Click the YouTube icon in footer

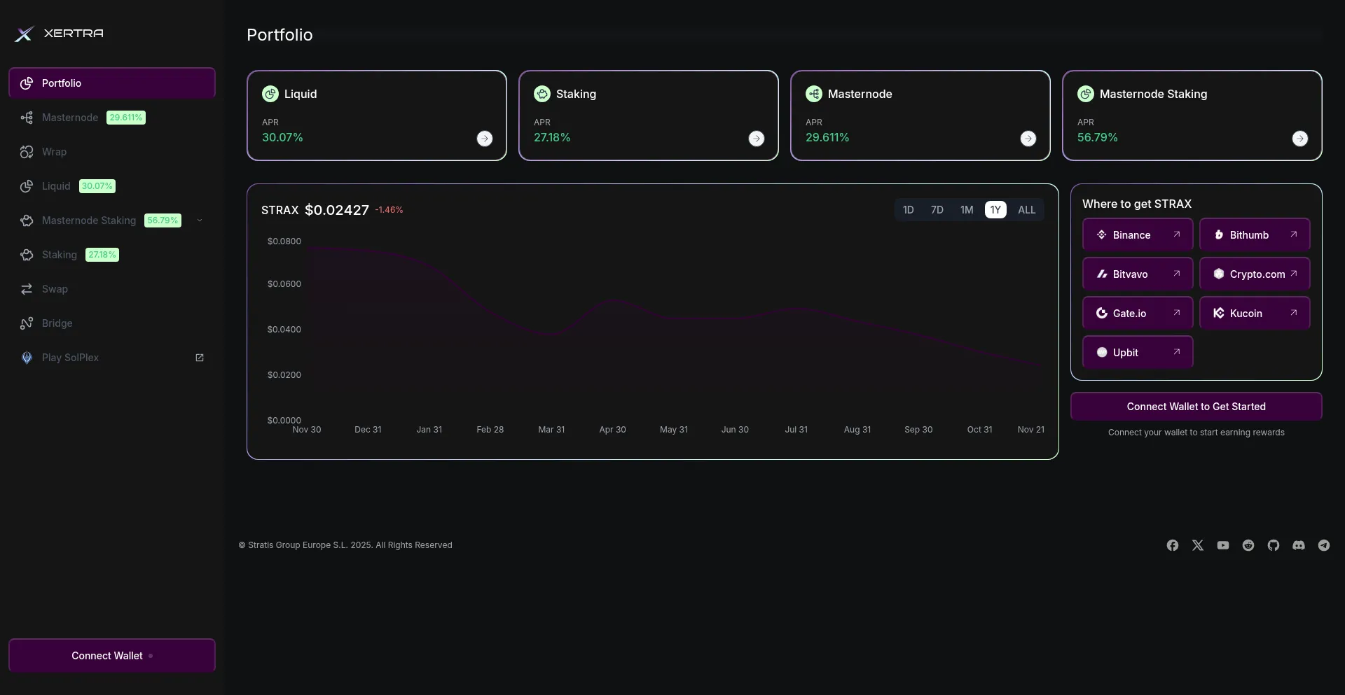(1222, 545)
